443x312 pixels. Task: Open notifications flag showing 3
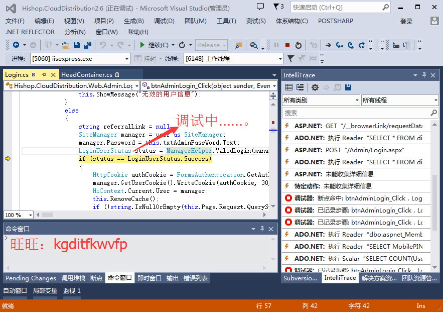click(278, 7)
